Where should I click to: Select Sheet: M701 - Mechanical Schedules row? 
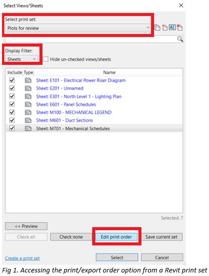pyautogui.click(x=94, y=129)
